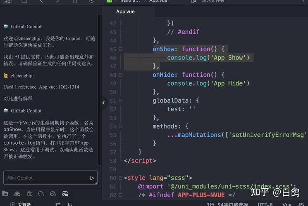Click the zhetengbiji: sender name
Image resolution: width=308 pixels, height=206 pixels.
[22, 75]
